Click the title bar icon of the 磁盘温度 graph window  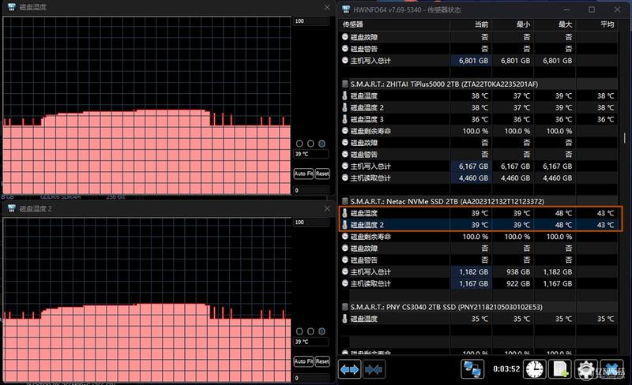click(11, 7)
